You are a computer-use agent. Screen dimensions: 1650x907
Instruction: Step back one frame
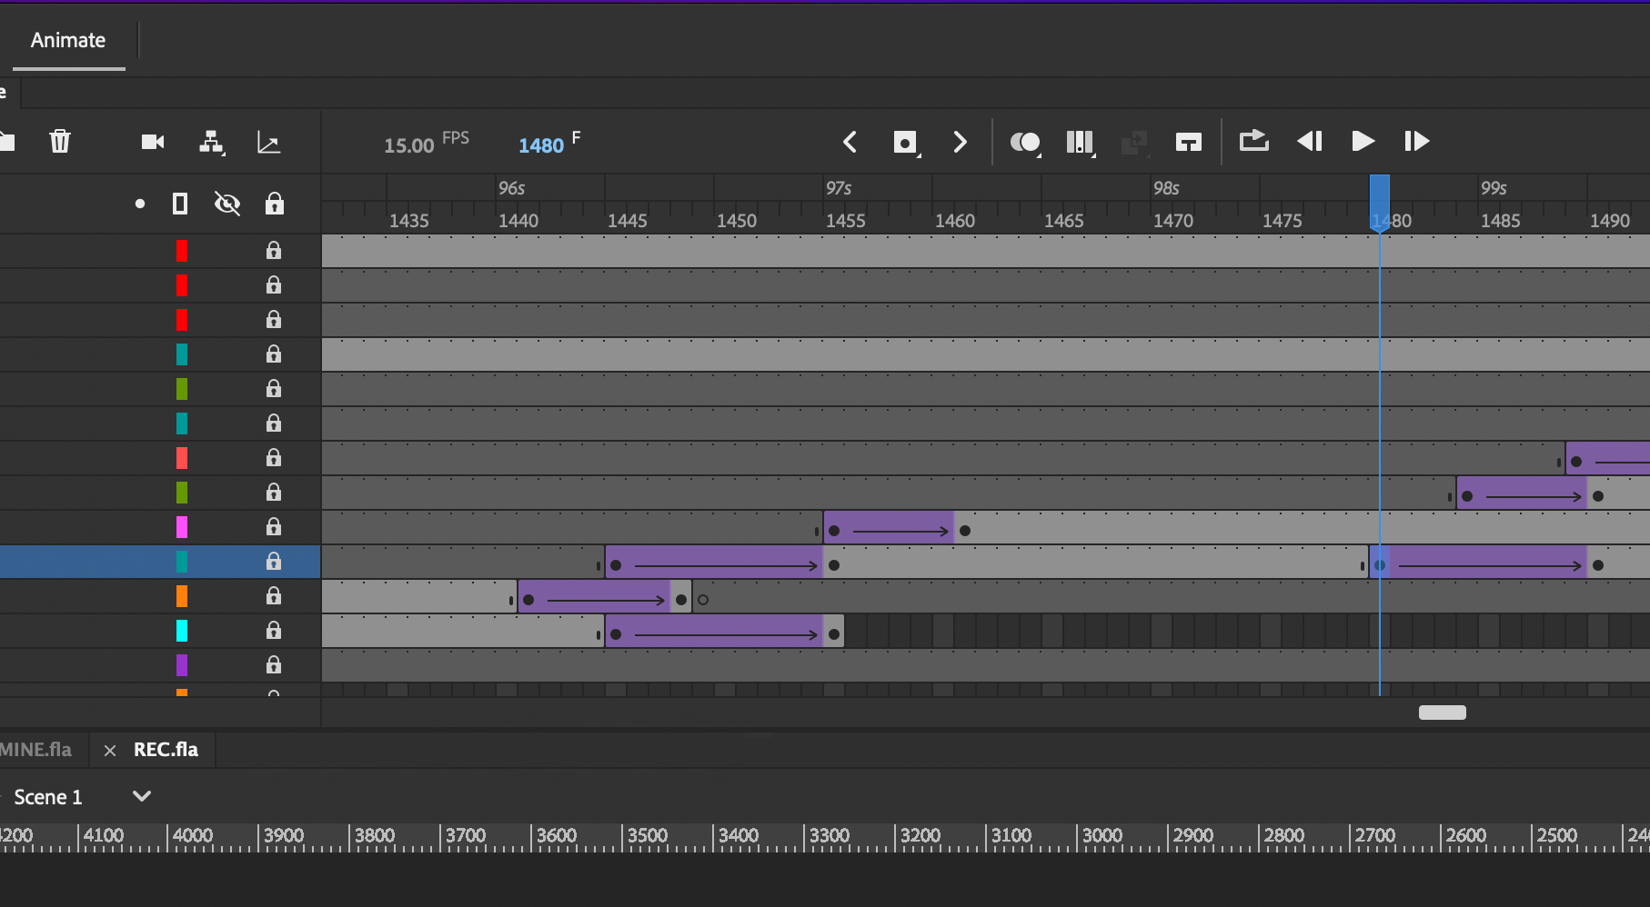1310,141
